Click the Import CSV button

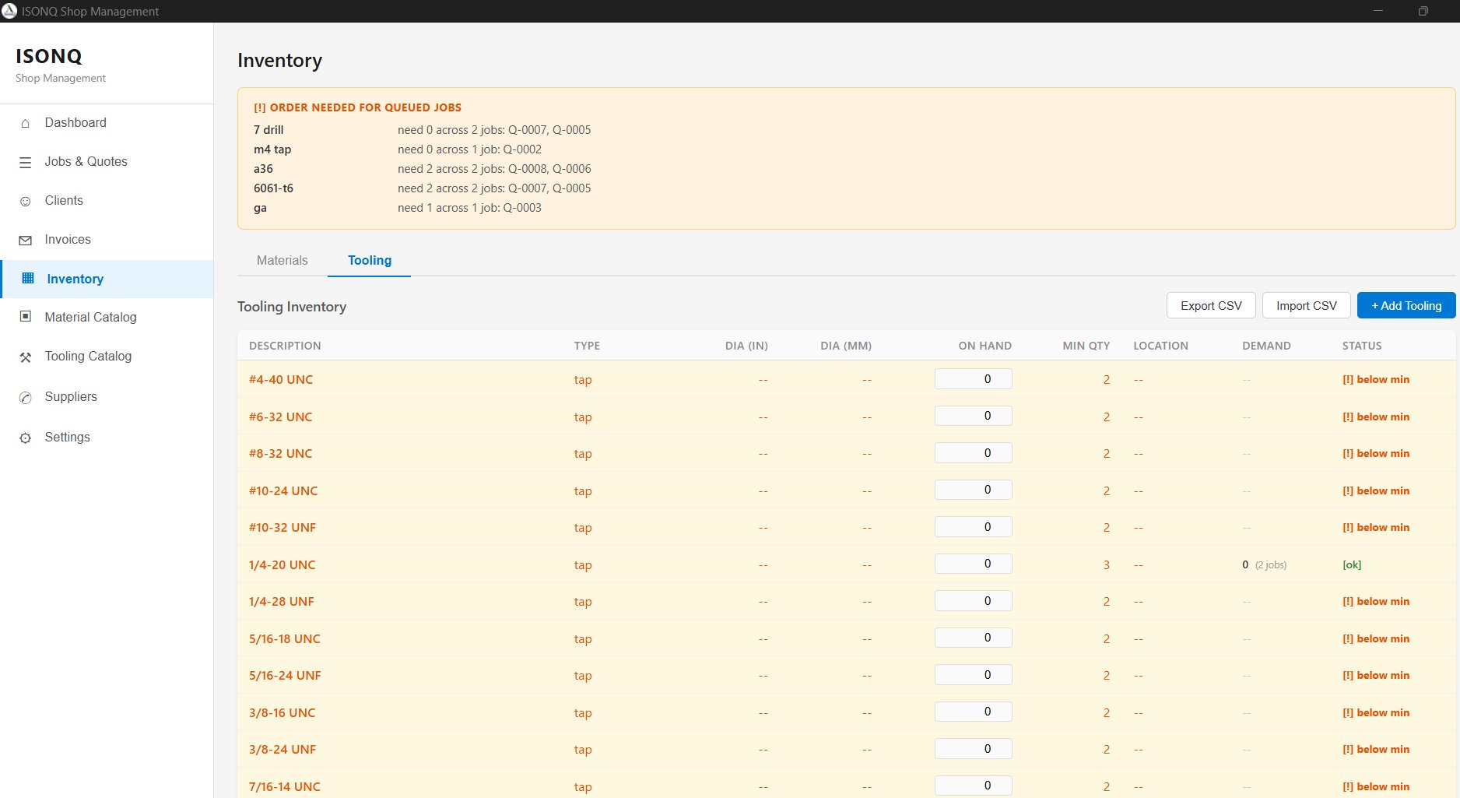(x=1306, y=305)
